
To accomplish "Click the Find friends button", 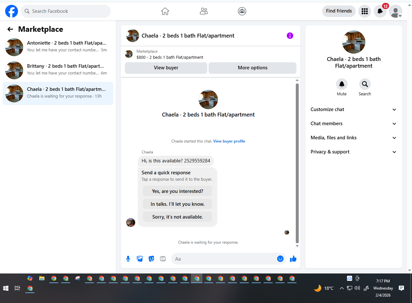I will click(339, 11).
